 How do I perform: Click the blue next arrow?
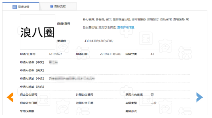pyautogui.click(x=199, y=97)
